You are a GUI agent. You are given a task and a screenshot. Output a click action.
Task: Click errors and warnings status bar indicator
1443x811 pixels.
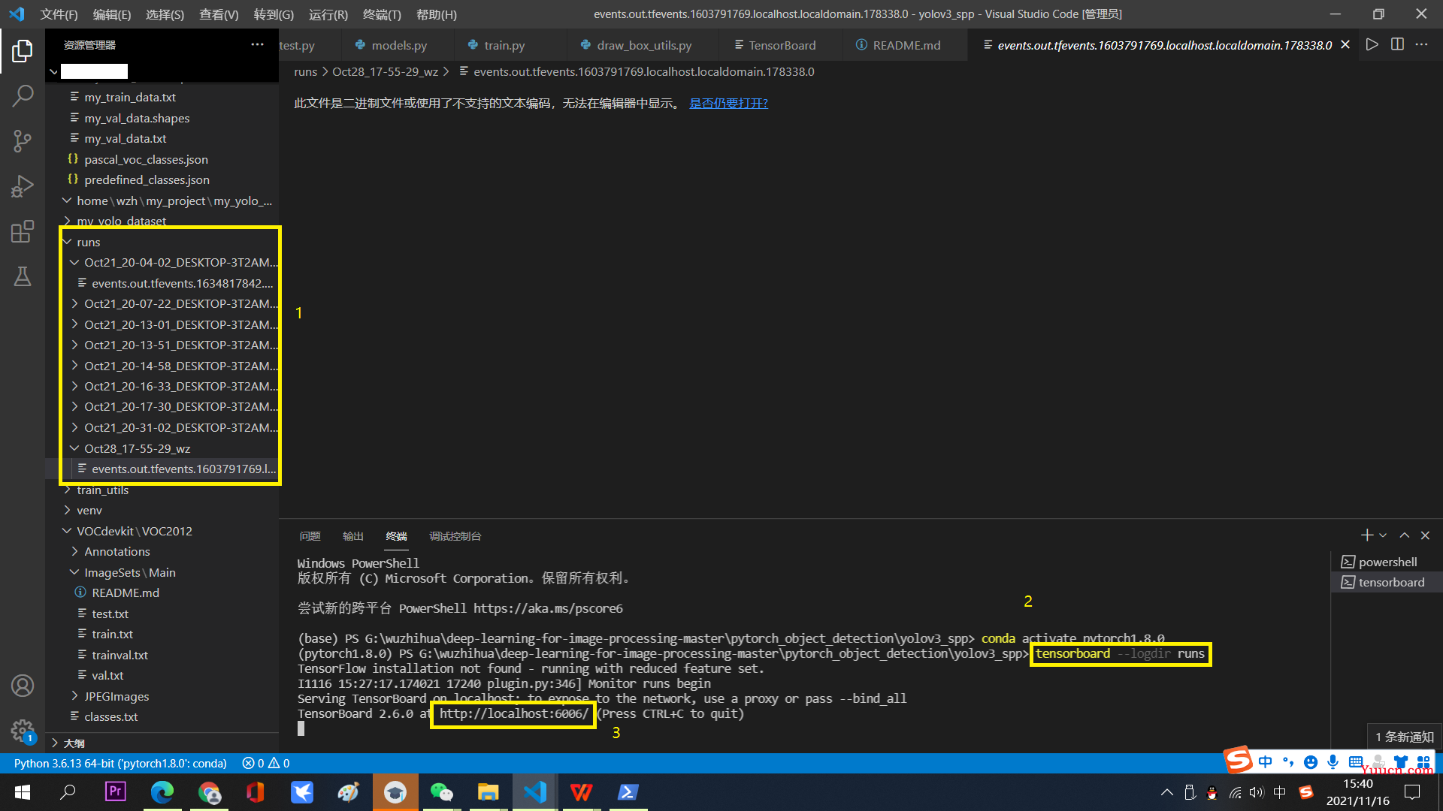[266, 763]
